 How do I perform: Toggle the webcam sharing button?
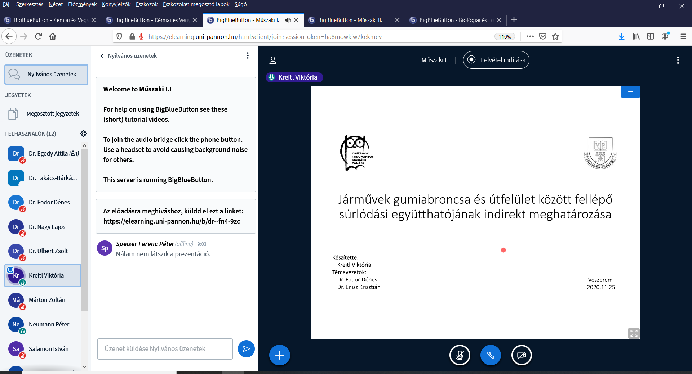coord(521,355)
